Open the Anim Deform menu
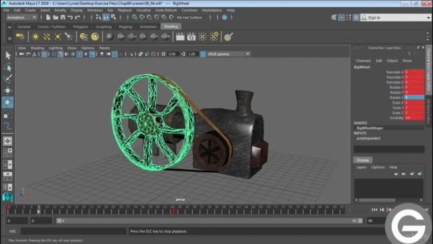Screen dimensions: 433x244 click(166, 10)
